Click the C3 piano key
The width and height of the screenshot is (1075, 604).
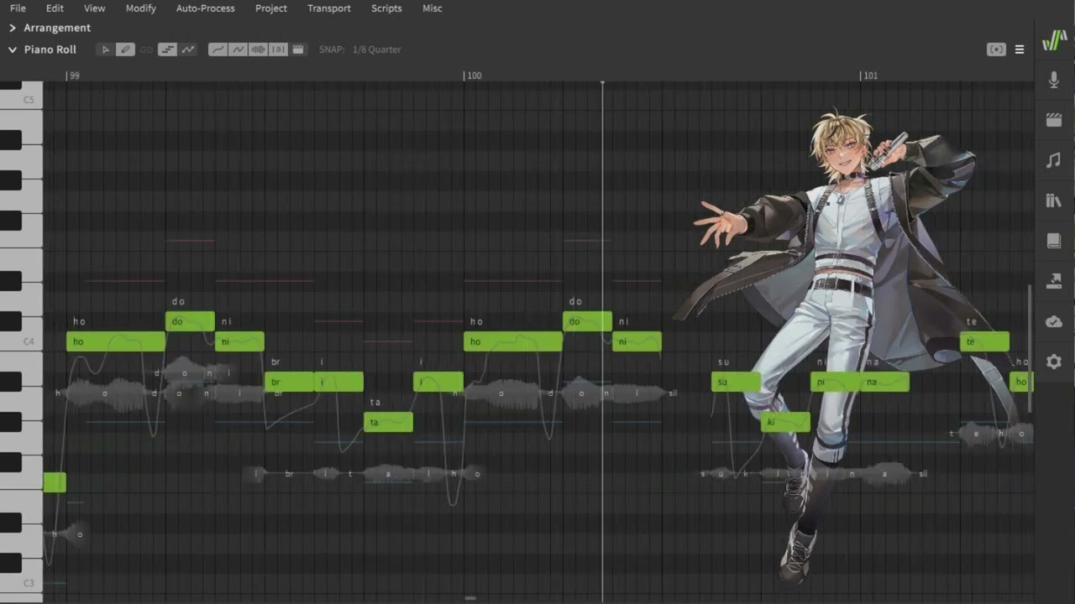click(21, 583)
